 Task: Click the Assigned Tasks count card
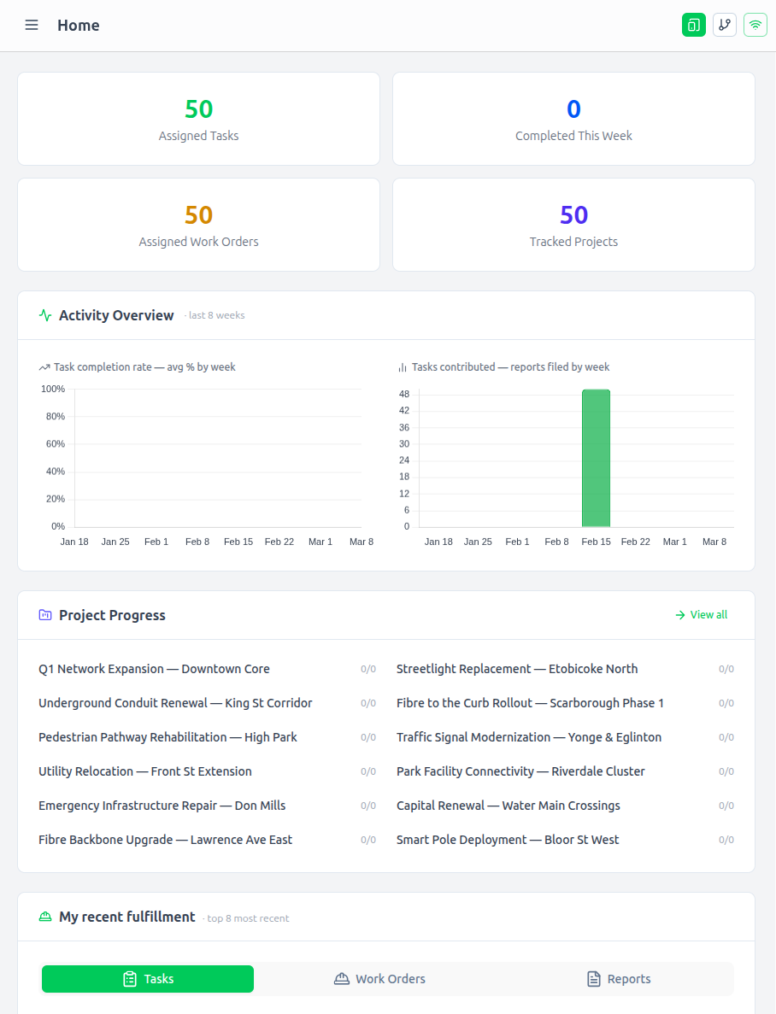coord(198,119)
